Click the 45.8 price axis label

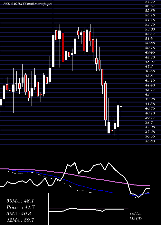click(149, 76)
